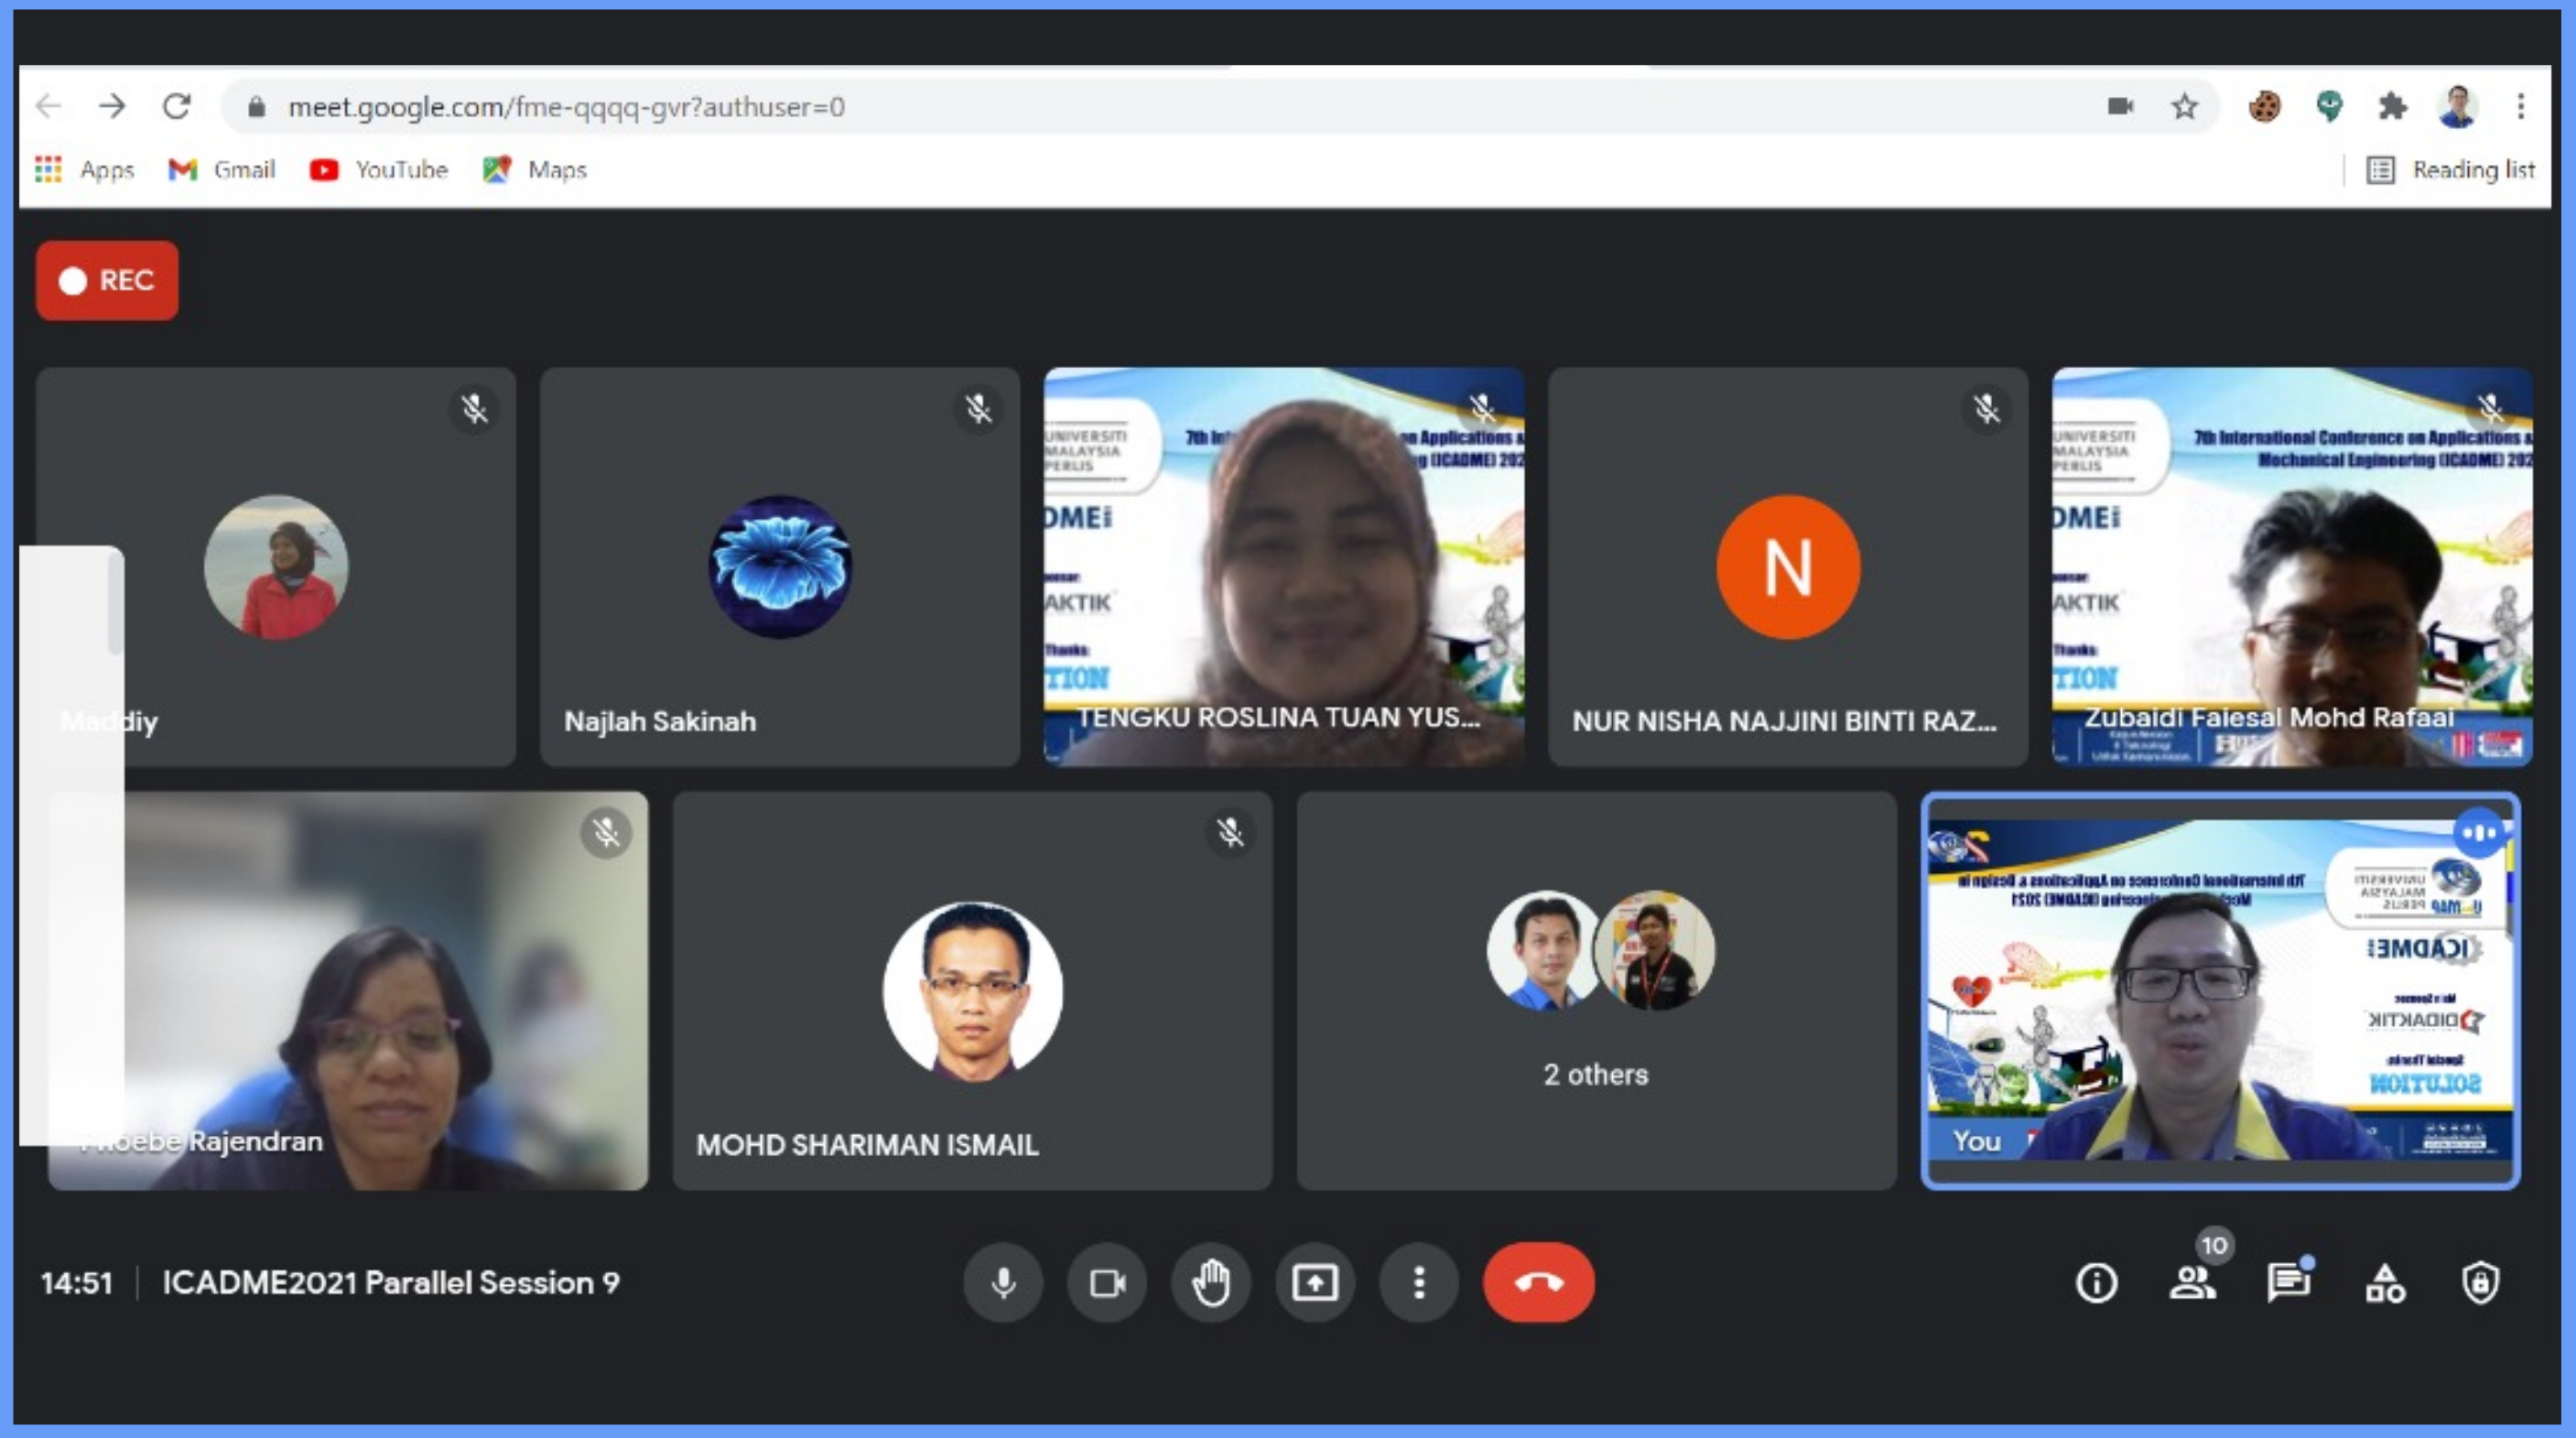Open the Activities shapes icon
This screenshot has width=2576, height=1438.
[x=2385, y=1282]
